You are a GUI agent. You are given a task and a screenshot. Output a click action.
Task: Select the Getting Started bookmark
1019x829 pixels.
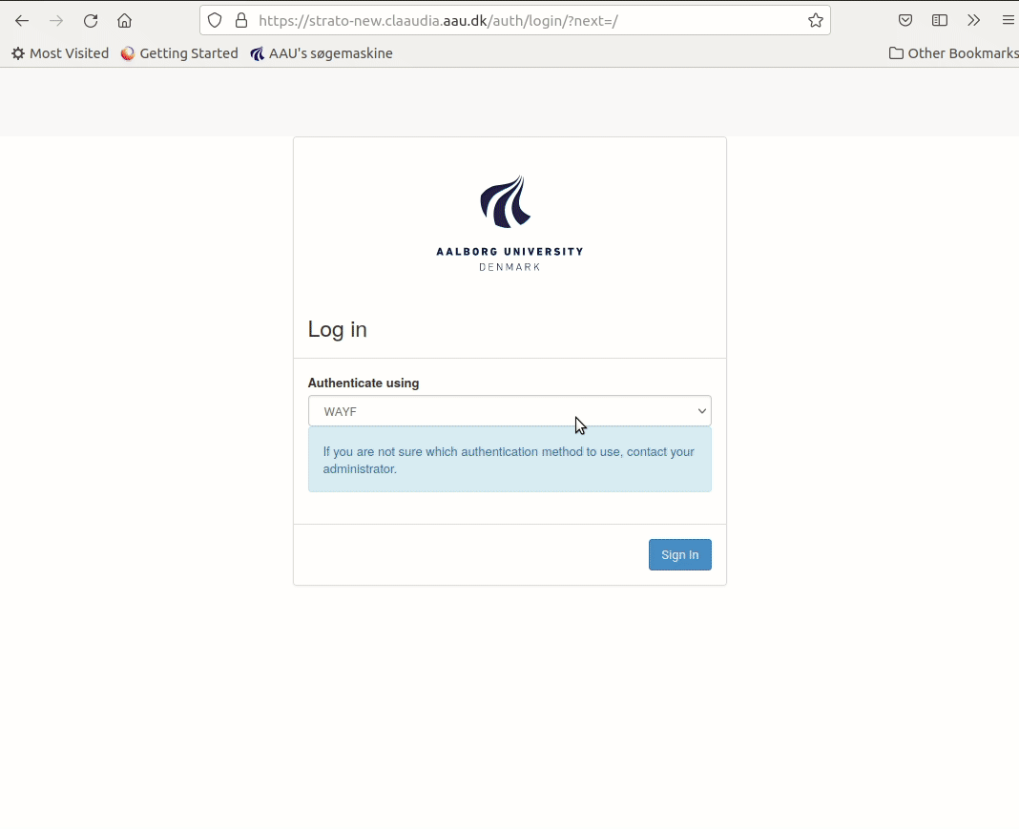tap(179, 53)
